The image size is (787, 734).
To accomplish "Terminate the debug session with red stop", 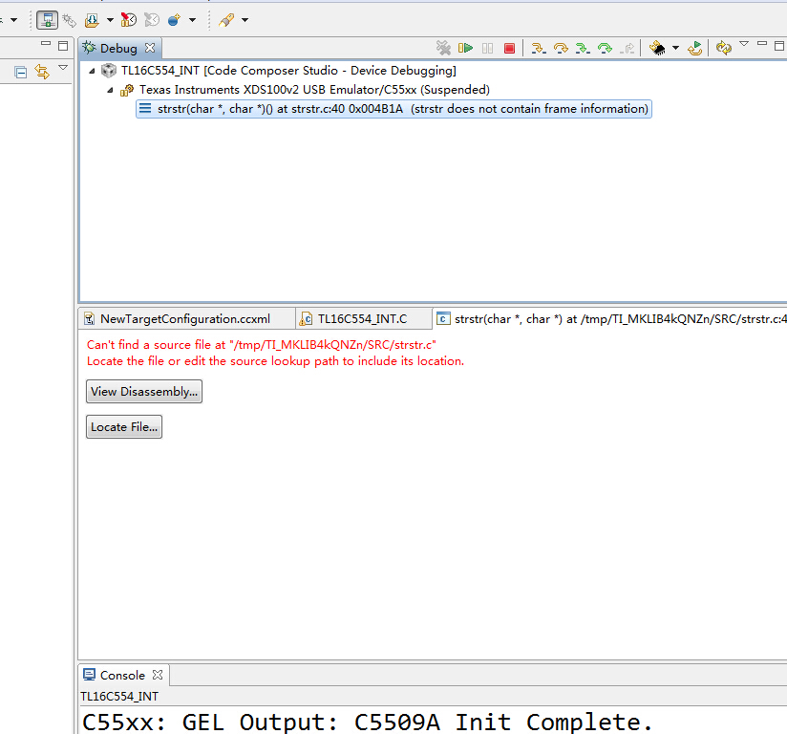I will 509,48.
